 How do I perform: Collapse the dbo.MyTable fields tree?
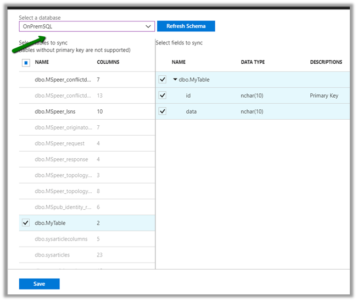coord(175,80)
